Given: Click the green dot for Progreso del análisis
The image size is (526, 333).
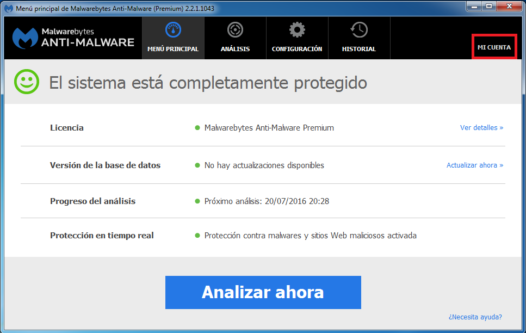Looking at the screenshot, I should click(x=197, y=201).
